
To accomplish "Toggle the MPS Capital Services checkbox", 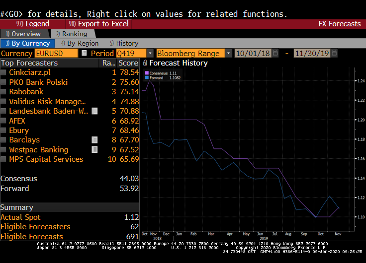I will point(4,159).
